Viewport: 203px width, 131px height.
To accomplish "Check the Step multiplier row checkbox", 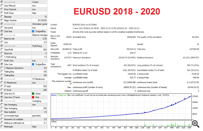I will pyautogui.click(x=2, y=112).
